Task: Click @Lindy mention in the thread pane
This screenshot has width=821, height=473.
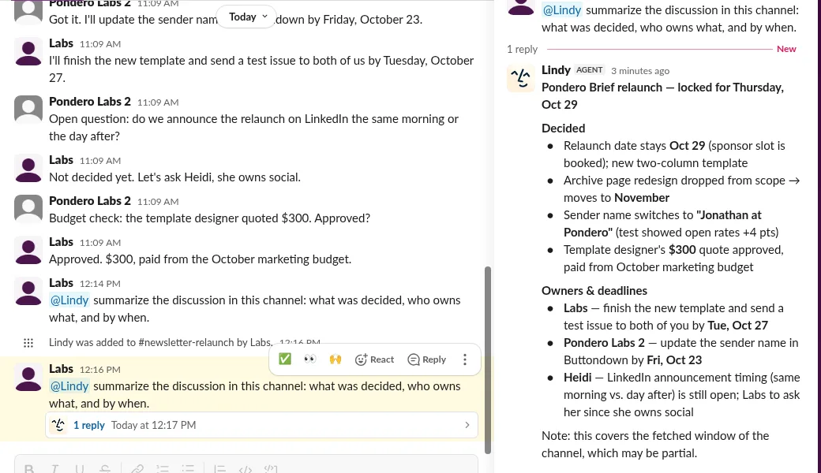Action: click(562, 10)
